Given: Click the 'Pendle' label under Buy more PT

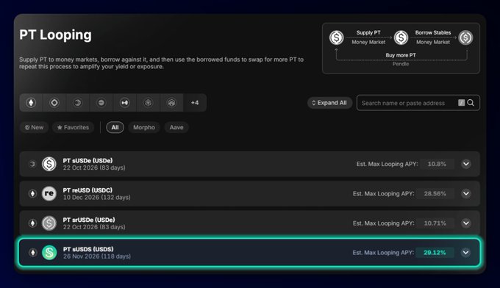Looking at the screenshot, I should (x=401, y=64).
